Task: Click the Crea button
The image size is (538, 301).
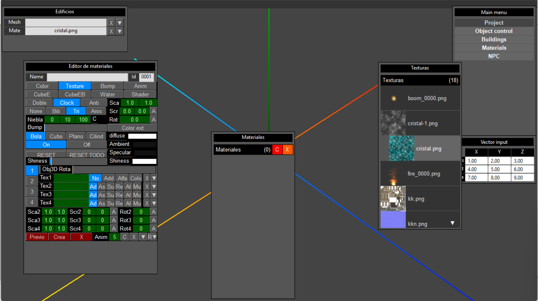Action: coord(59,237)
